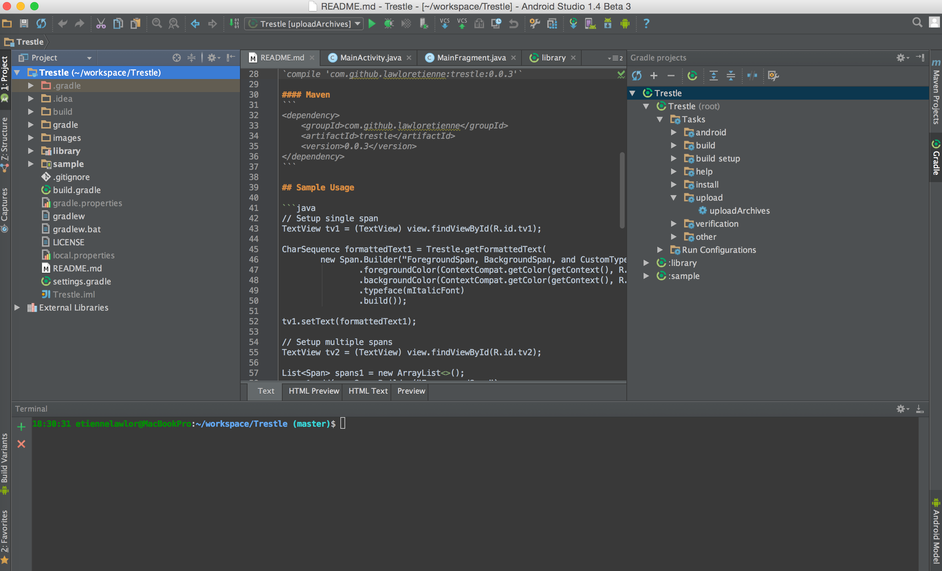
Task: Sync project with Gradle files
Action: [x=573, y=24]
